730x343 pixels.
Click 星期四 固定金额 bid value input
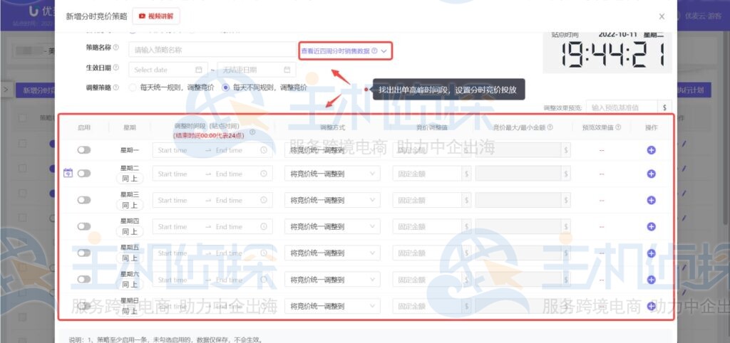(428, 227)
